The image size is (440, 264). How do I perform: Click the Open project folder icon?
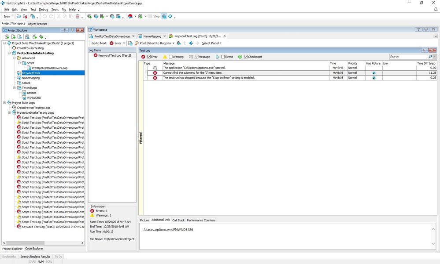(19, 16)
